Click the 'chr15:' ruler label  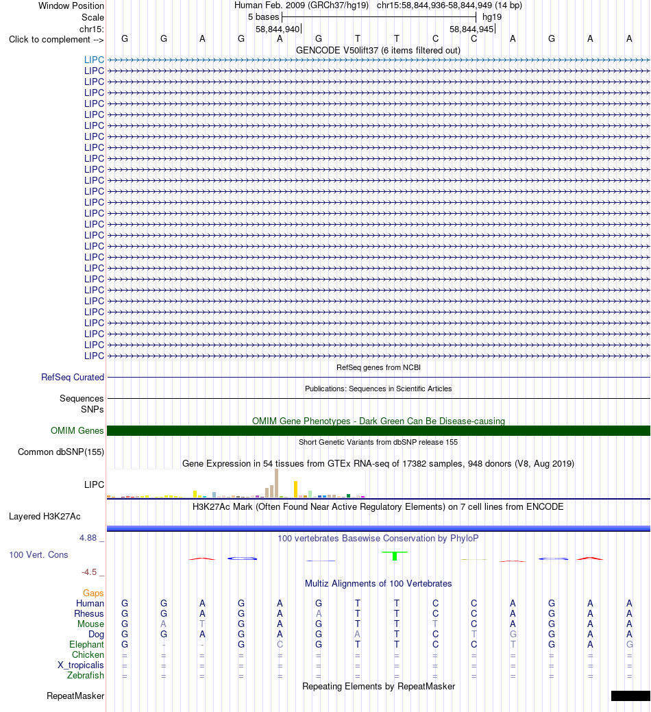tap(91, 29)
